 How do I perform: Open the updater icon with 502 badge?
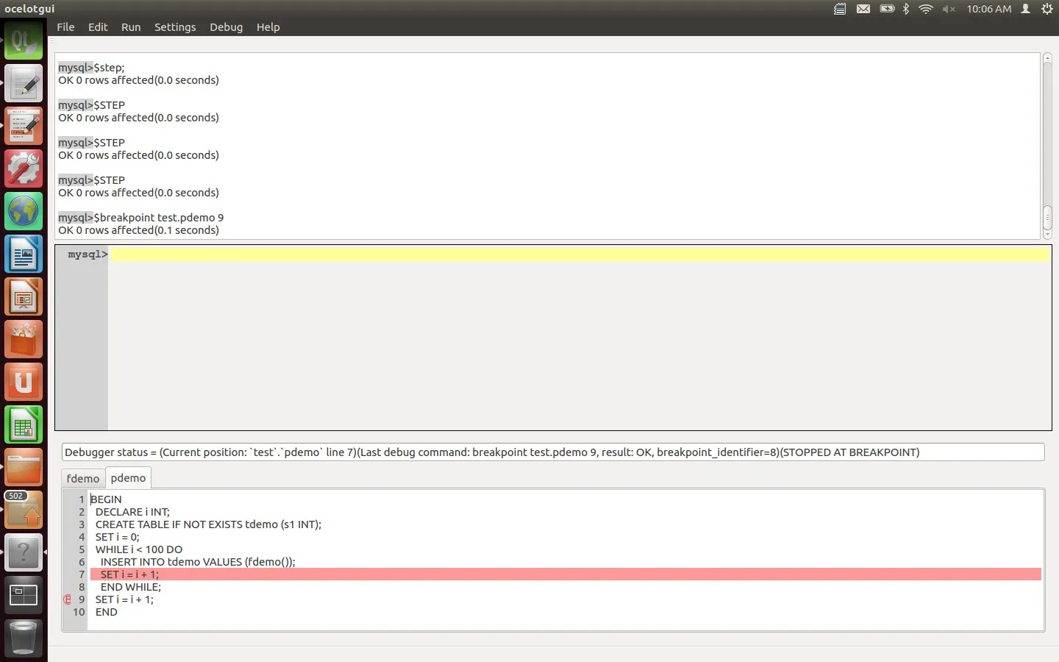pos(24,510)
